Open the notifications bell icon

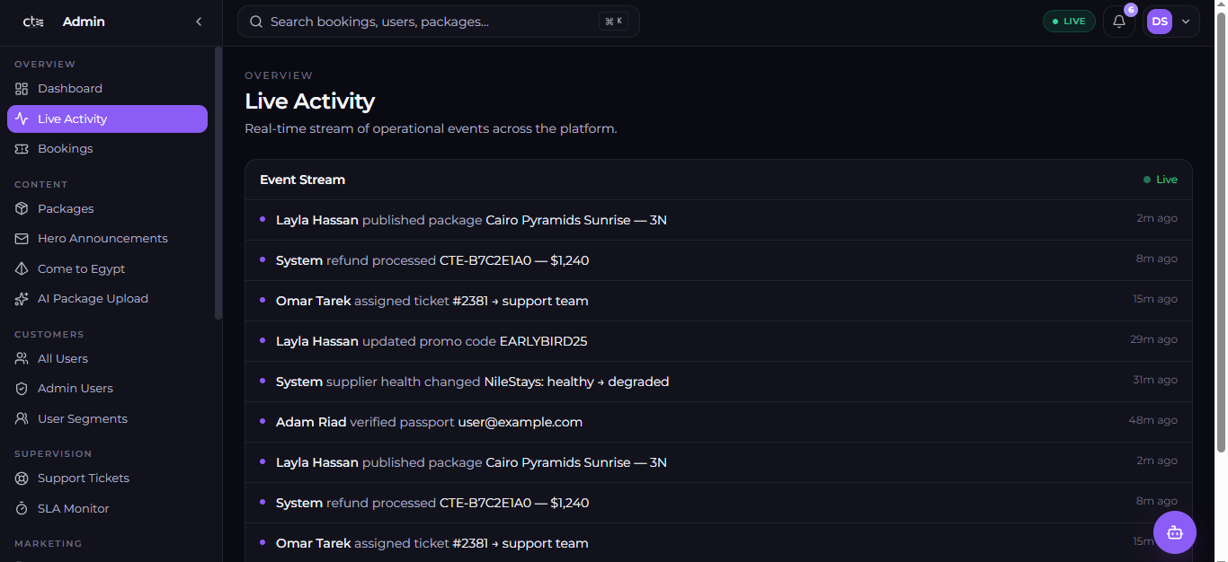[x=1118, y=22]
